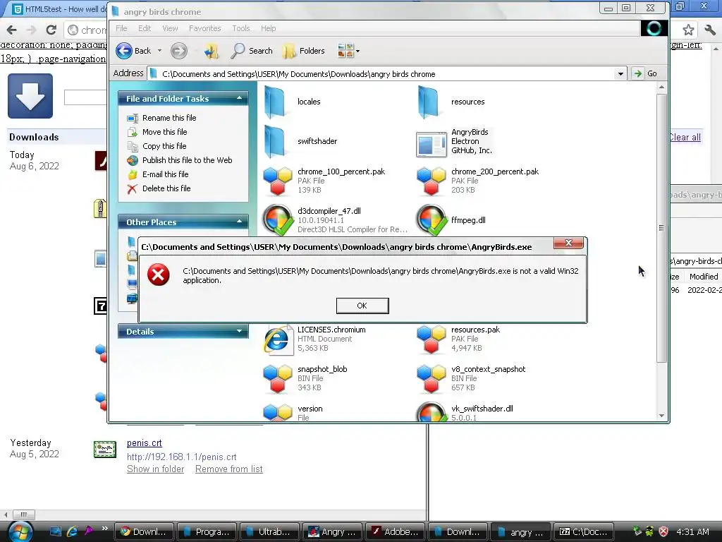Click Remove from list for penis.crt
Screen dimensions: 722x542
point(229,469)
